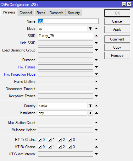The height and width of the screenshot is (161, 133).
Task: Click the disabled Hide SSID field
Action: [65, 43]
